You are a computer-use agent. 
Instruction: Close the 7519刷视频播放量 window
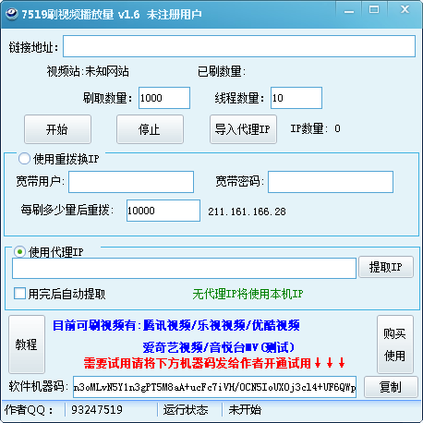(x=405, y=10)
